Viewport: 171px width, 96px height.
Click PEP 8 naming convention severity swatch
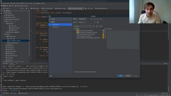pos(103,33)
